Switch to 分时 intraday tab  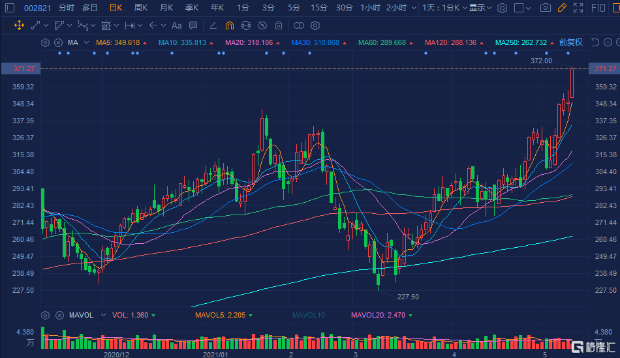coord(66,8)
